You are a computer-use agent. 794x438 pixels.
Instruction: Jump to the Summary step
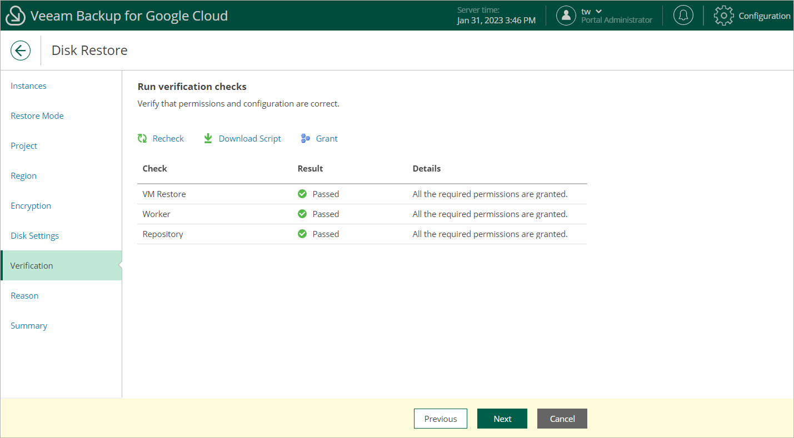[x=29, y=326]
